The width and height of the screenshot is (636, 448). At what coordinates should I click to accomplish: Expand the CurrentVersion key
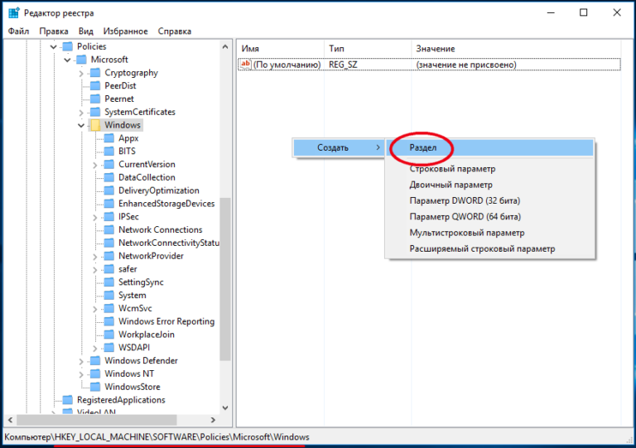click(96, 165)
